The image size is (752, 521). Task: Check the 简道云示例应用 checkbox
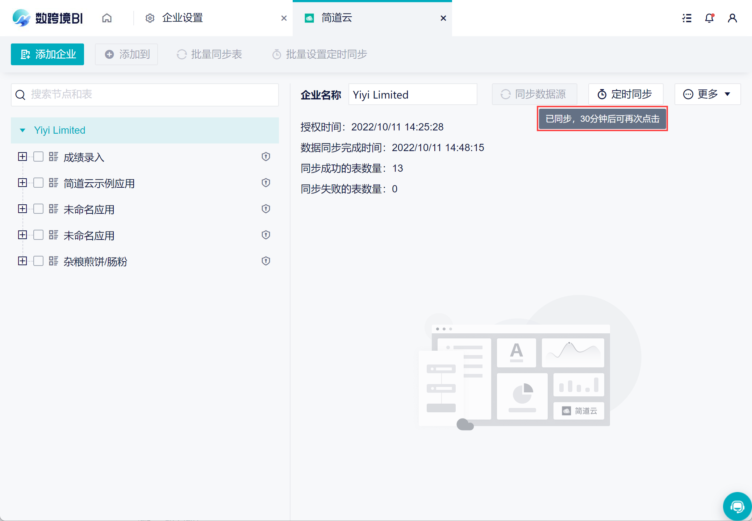pyautogui.click(x=38, y=183)
